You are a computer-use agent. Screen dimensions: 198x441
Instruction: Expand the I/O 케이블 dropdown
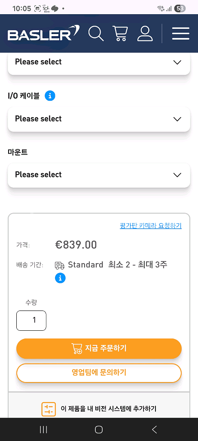99,119
